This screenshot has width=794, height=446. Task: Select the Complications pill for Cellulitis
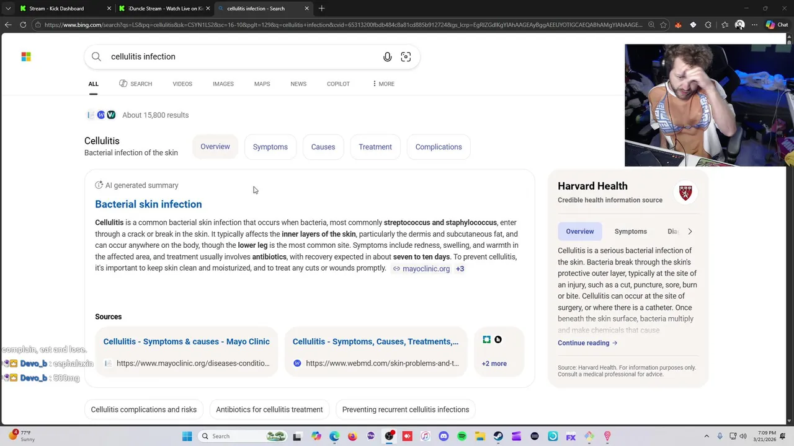(439, 147)
